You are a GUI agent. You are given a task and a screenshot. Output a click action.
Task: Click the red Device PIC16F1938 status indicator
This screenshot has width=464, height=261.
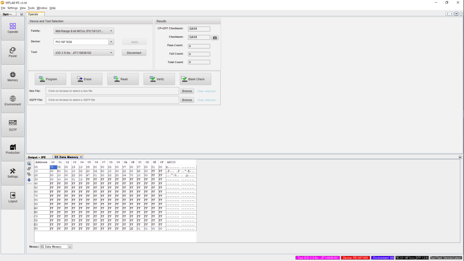pos(355,258)
